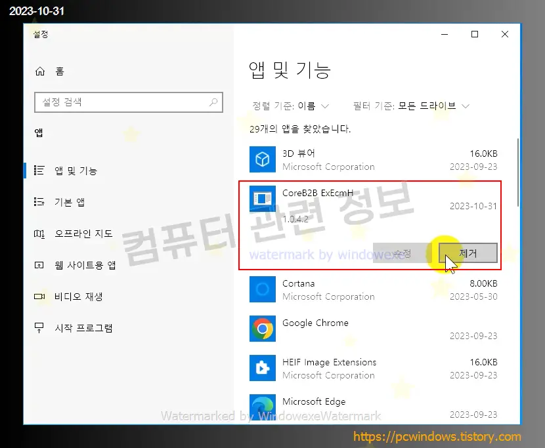Click the CoreB2B ExEcmH app icon

(x=263, y=199)
